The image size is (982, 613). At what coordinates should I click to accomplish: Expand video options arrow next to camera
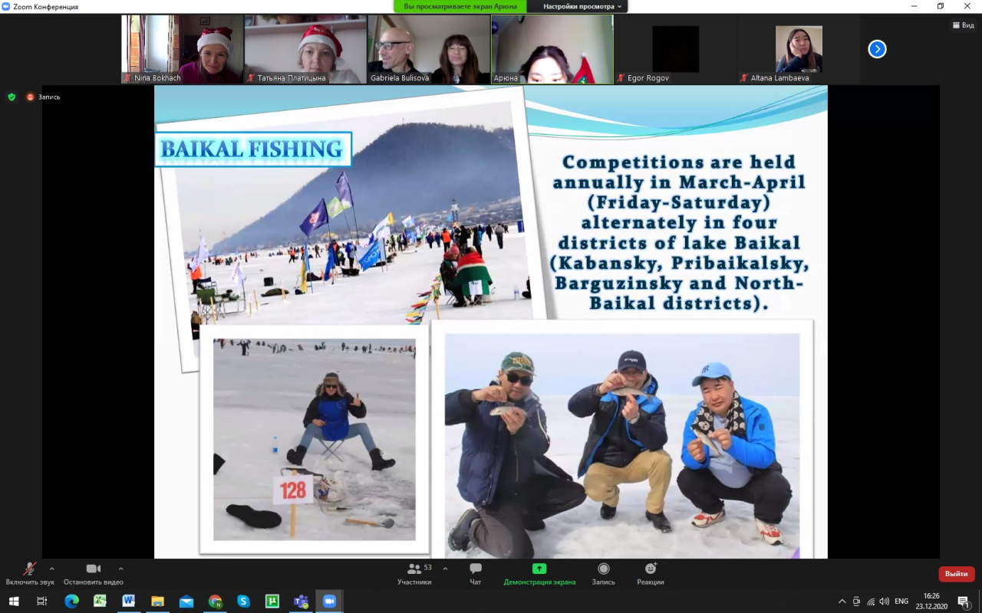coord(120,569)
